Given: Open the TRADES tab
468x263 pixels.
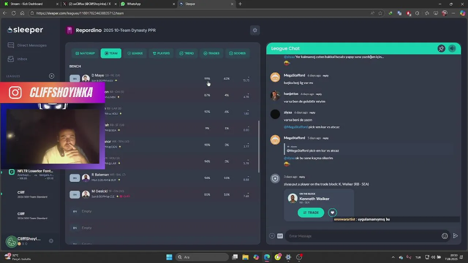Looking at the screenshot, I should point(211,53).
